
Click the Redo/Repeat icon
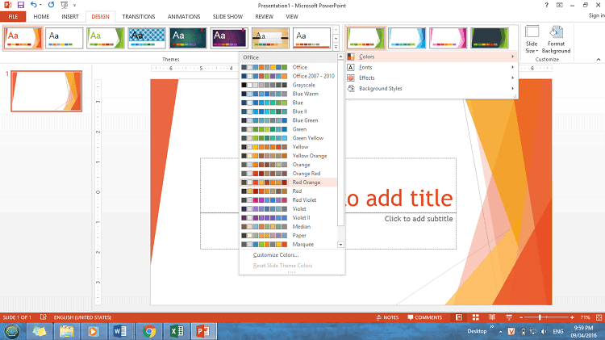point(51,5)
